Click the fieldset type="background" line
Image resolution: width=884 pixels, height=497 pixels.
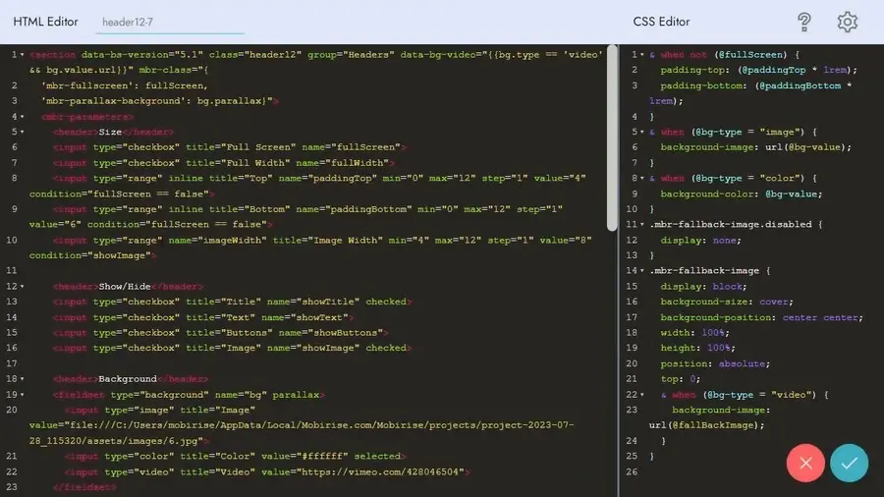click(189, 395)
